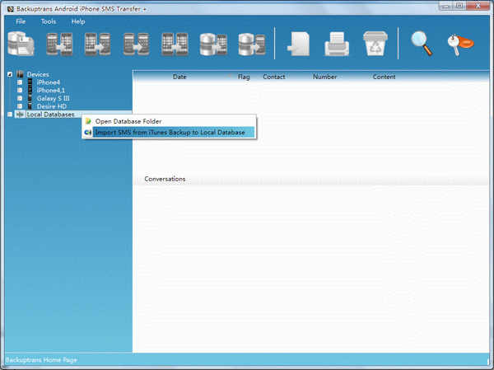
Task: Expand the Desire HD device node
Action: [x=20, y=106]
